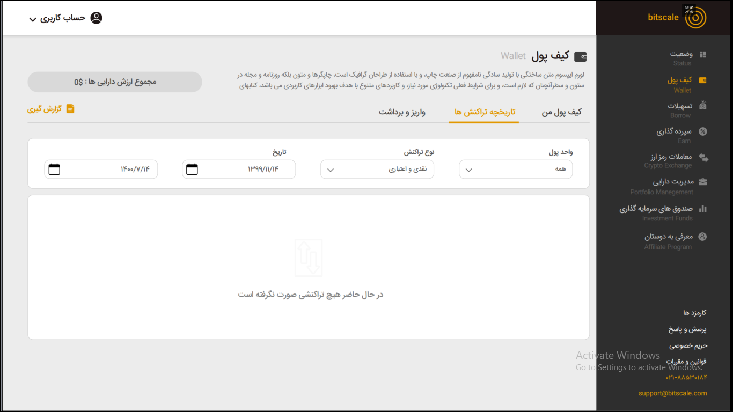Viewport: 733px width, 412px height.
Task: Click the report export button
Action: coord(51,109)
